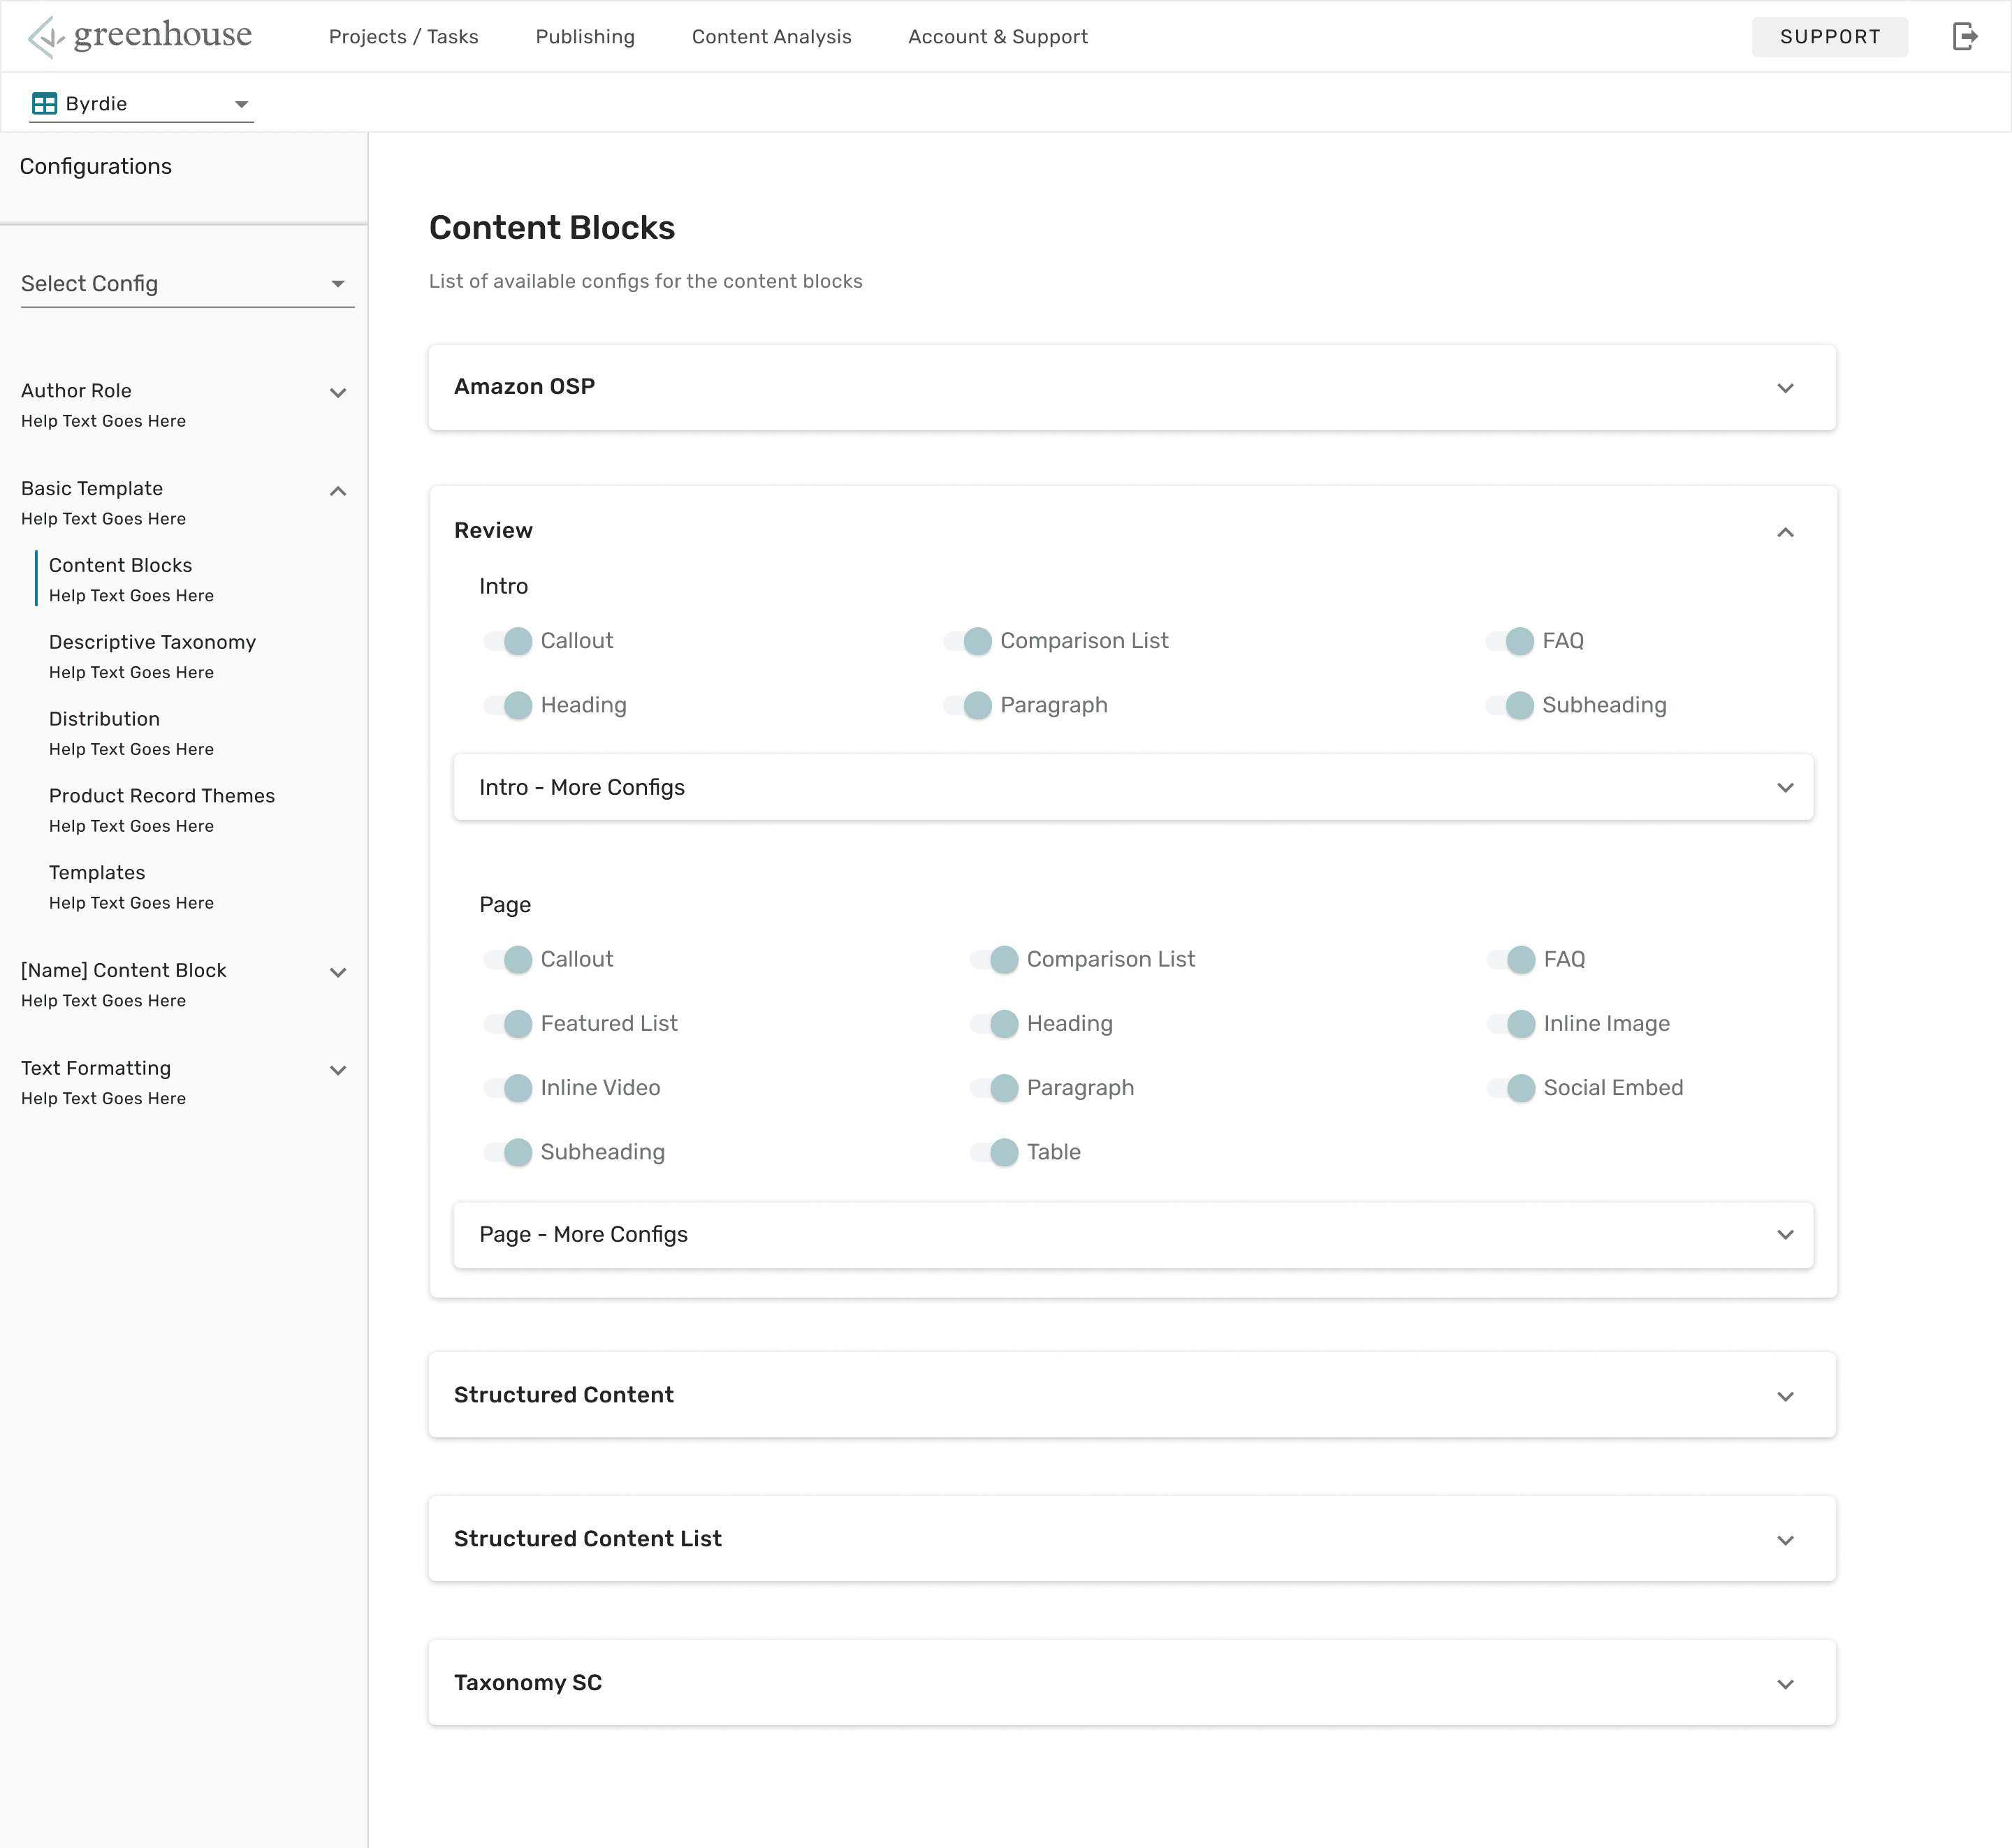
Task: Click the logout icon in header
Action: point(1965,37)
